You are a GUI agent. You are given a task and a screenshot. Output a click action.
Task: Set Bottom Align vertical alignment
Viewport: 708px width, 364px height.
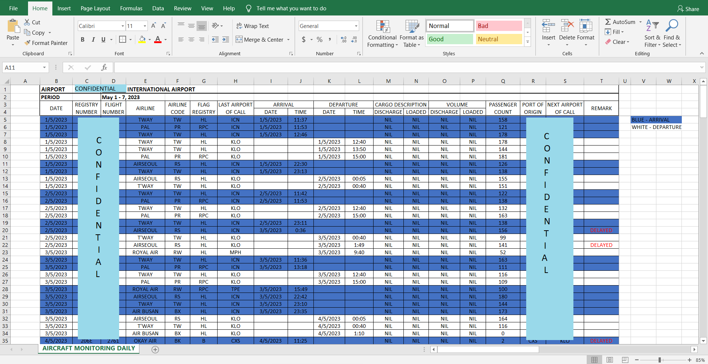tap(201, 26)
